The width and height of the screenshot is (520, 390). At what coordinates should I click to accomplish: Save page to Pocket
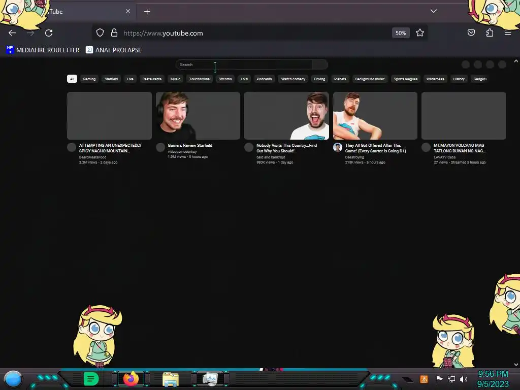pyautogui.click(x=471, y=33)
